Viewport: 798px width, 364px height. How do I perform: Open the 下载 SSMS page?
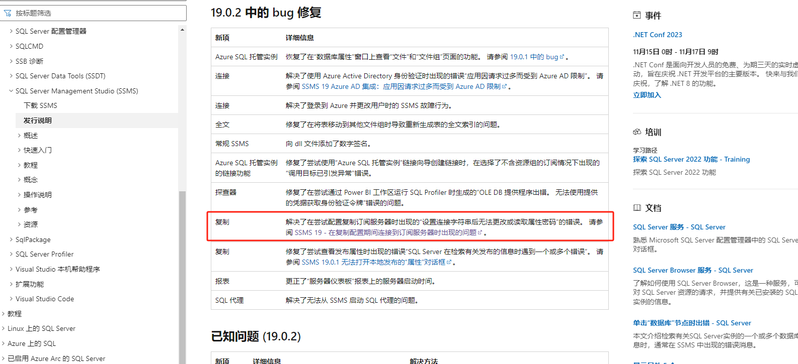pos(40,105)
